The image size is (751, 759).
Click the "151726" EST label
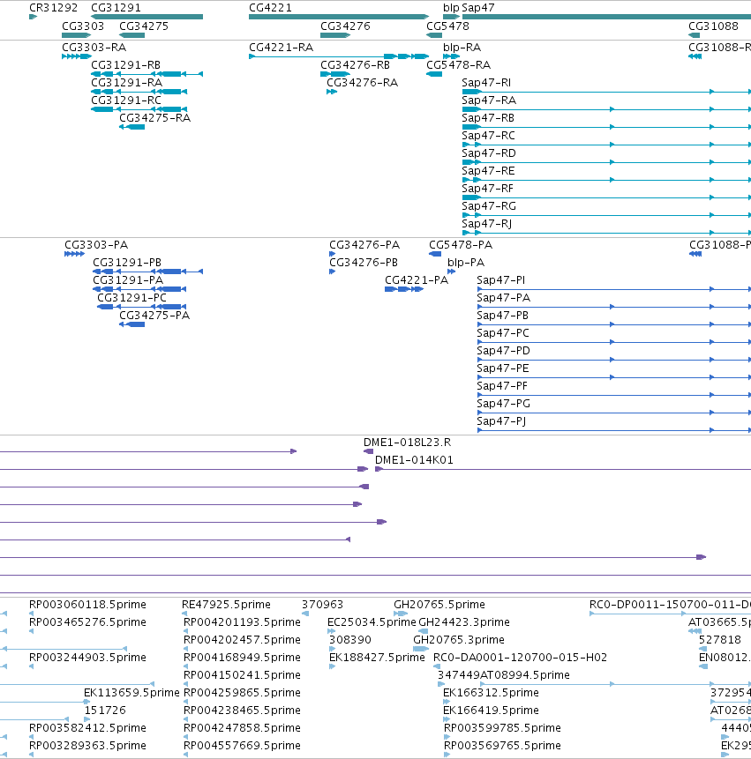[x=105, y=711]
